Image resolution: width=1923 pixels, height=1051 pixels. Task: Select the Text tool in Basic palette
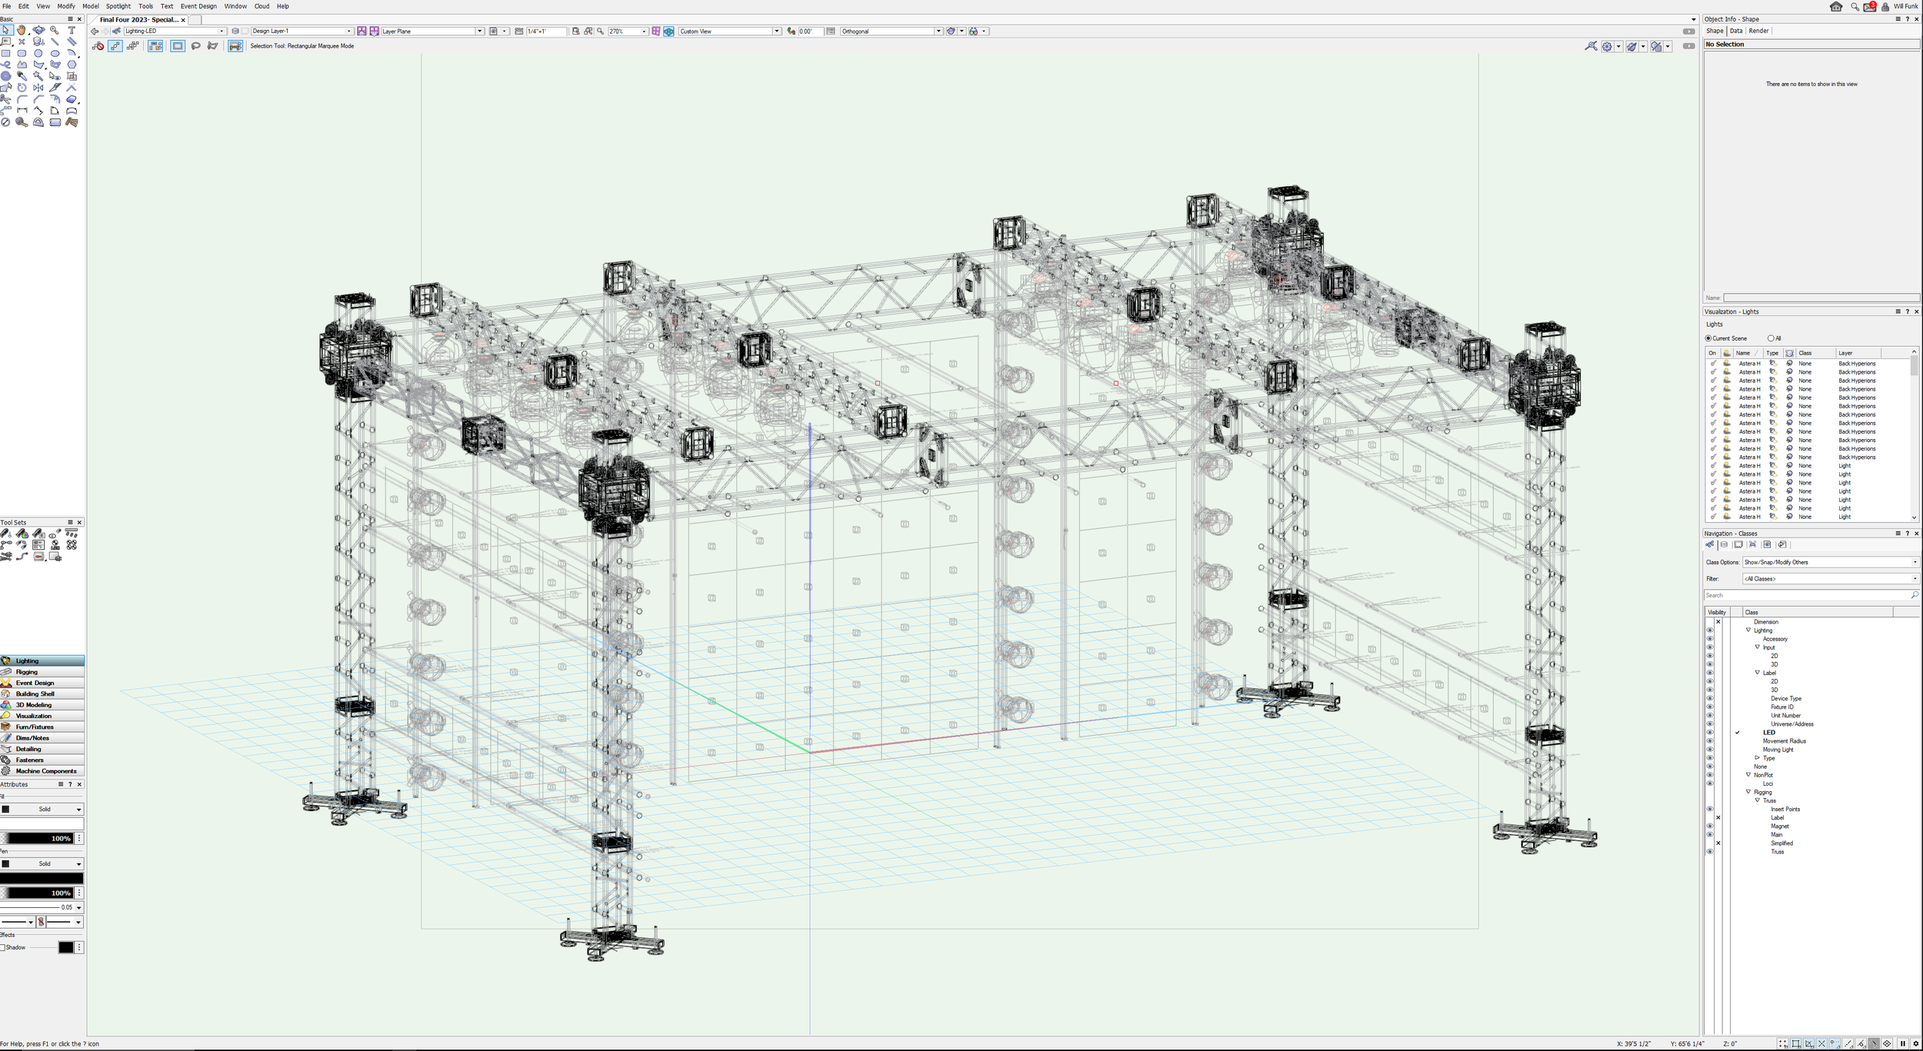pyautogui.click(x=72, y=30)
